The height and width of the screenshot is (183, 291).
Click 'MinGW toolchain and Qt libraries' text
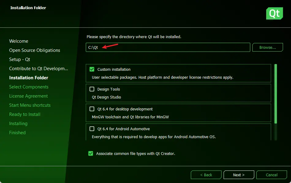point(130,117)
